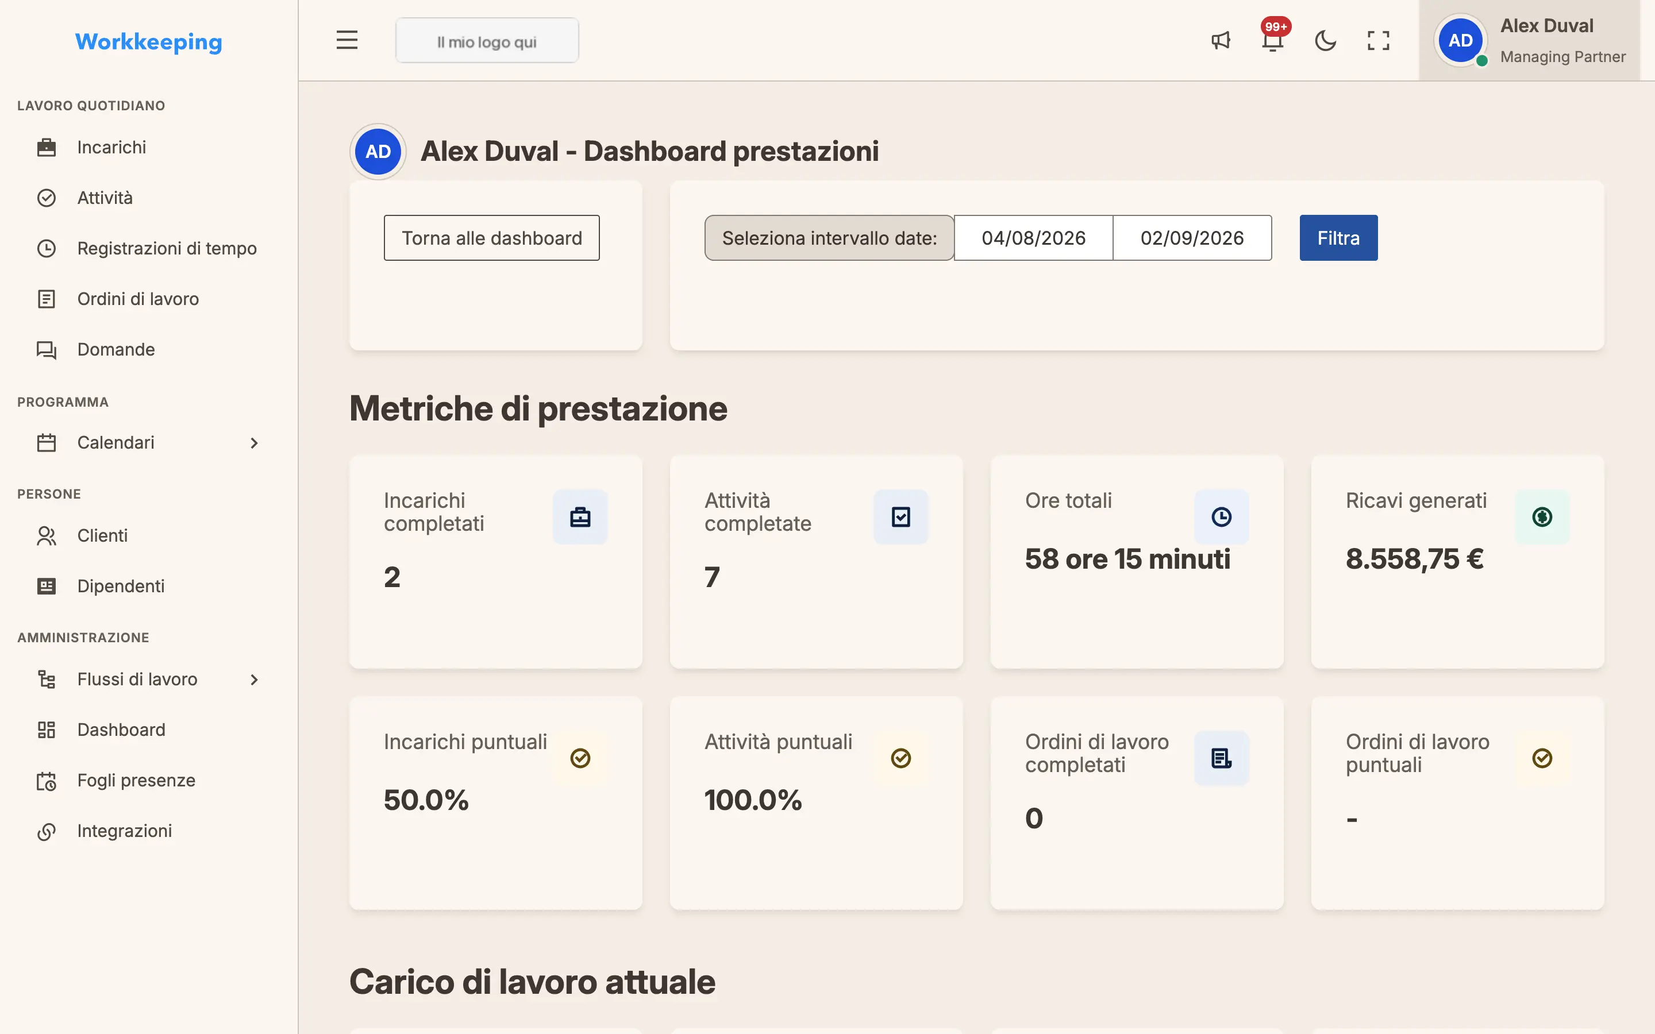1655x1034 pixels.
Task: Click the Fogli presenze calendar-clock icon
Action: (x=47, y=780)
